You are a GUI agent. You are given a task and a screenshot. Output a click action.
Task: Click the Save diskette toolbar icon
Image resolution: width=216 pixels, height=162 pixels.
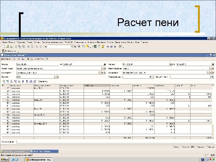[11, 47]
